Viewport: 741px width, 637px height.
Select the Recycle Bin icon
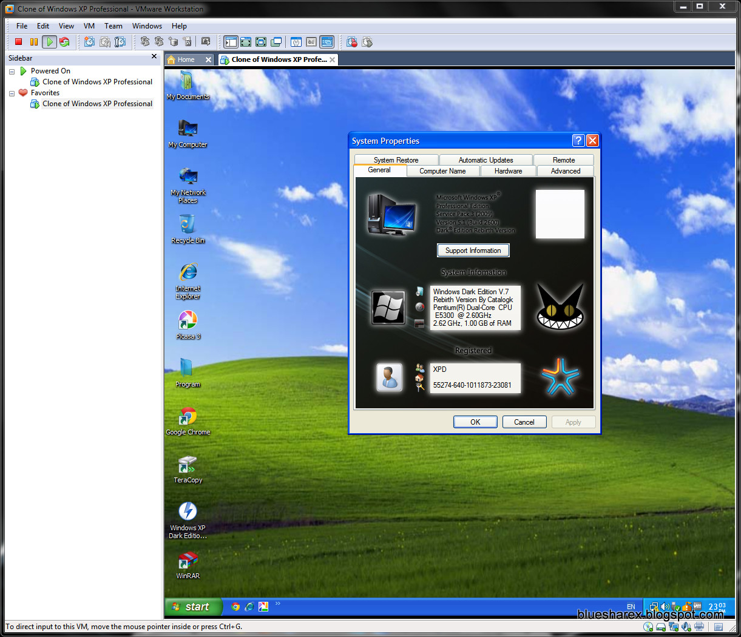point(188,229)
